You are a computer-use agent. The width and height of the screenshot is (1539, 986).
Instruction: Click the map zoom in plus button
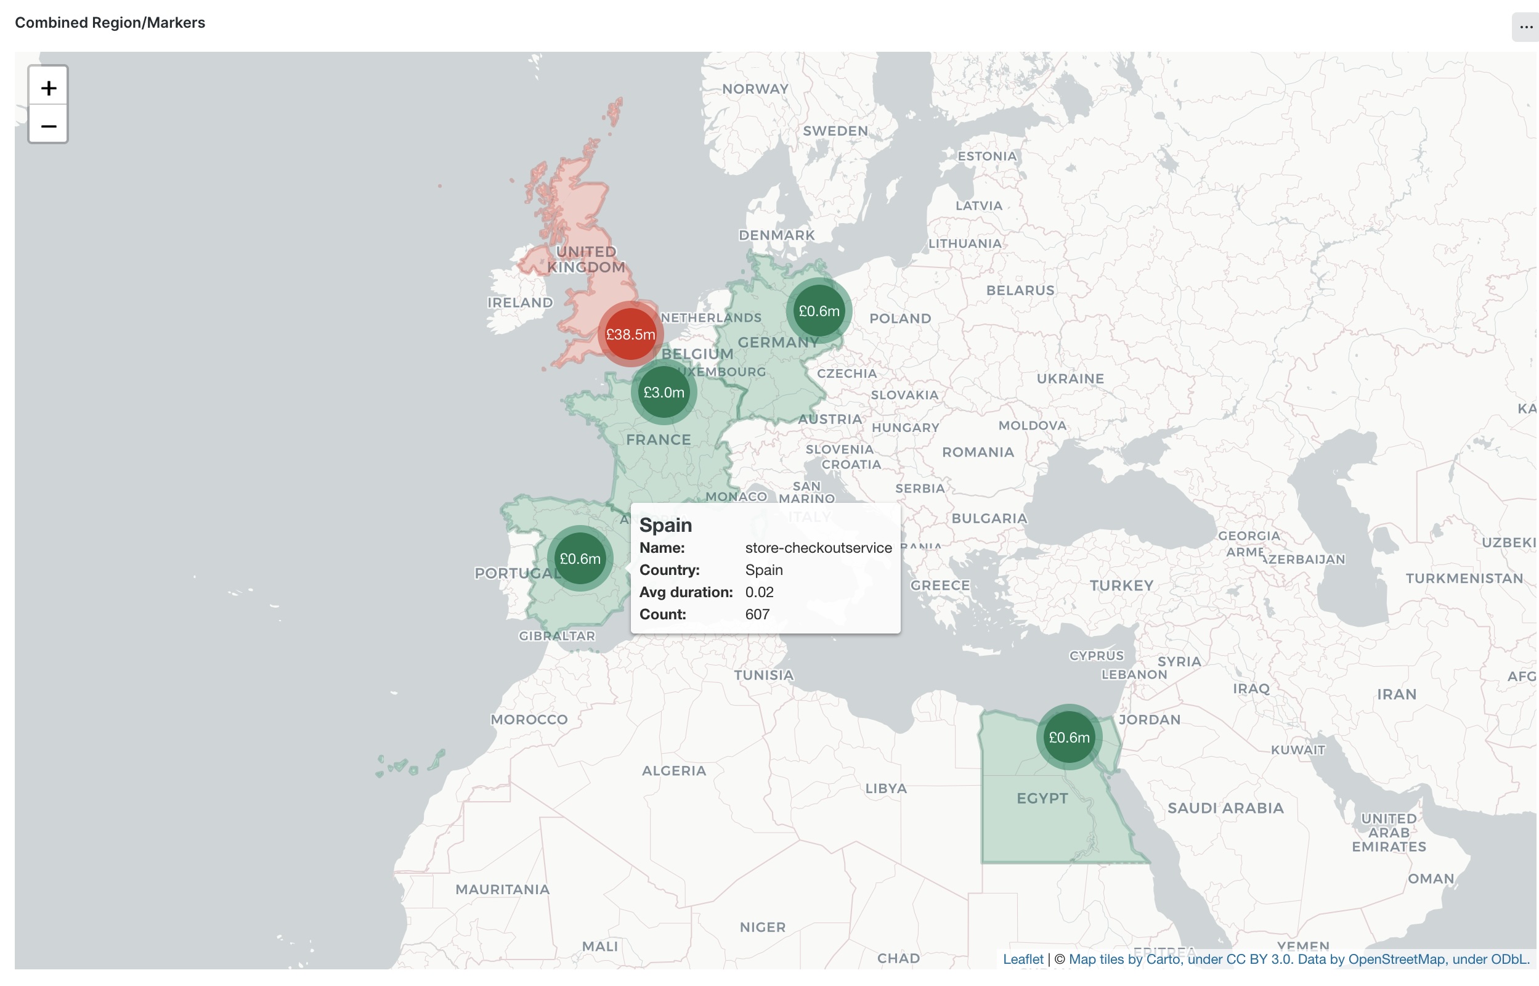point(49,88)
